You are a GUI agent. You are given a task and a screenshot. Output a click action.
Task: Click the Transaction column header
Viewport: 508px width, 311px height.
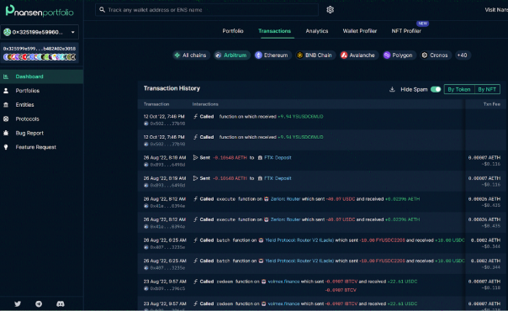coord(156,104)
